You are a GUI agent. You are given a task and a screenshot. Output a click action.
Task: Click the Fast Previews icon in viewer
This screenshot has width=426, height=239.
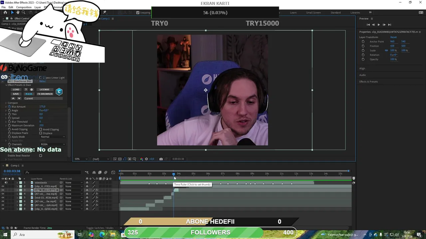[115, 159]
